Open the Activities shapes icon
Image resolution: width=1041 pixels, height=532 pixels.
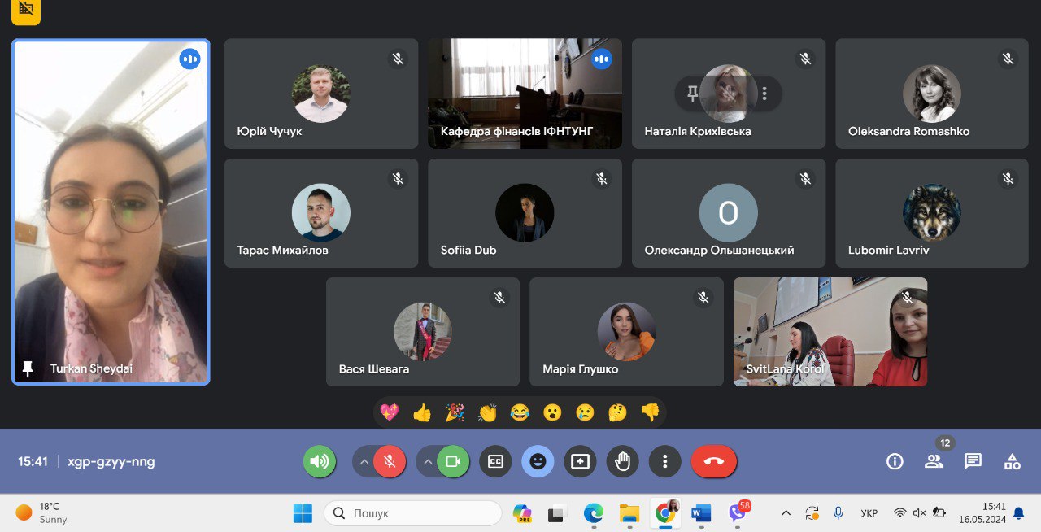pos(1012,461)
